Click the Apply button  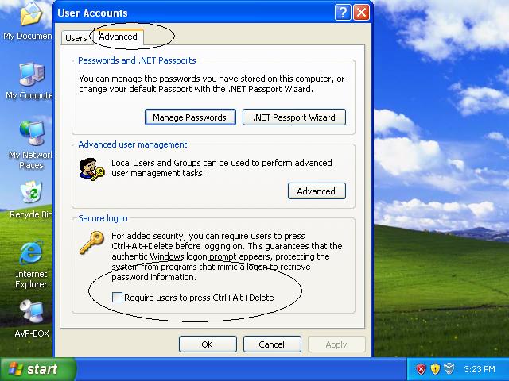336,344
